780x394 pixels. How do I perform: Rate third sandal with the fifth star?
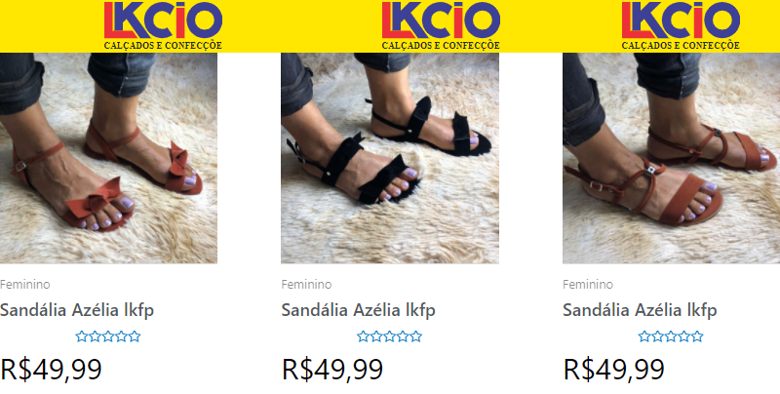[x=697, y=336]
